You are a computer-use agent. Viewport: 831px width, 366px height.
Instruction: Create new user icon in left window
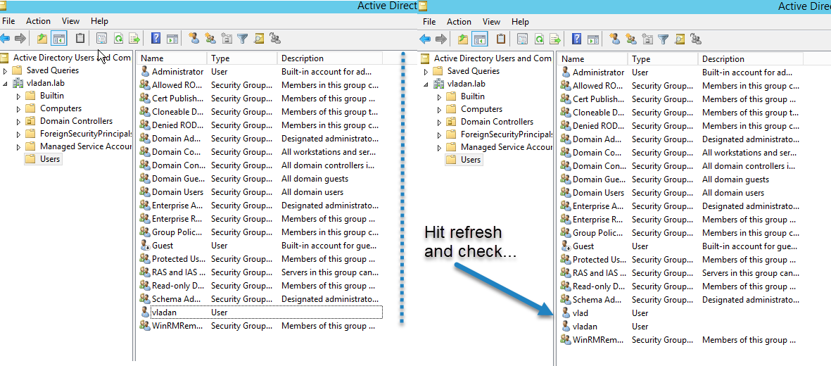[194, 38]
